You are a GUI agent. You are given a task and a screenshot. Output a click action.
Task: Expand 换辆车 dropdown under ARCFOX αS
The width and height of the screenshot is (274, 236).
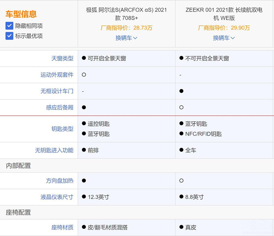(x=126, y=38)
